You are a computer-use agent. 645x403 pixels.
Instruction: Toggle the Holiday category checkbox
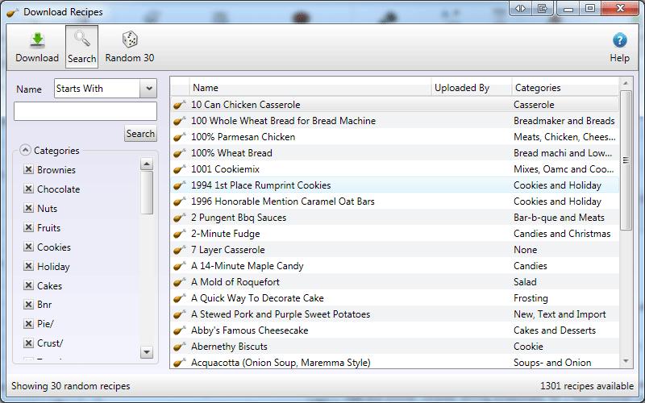[28, 266]
